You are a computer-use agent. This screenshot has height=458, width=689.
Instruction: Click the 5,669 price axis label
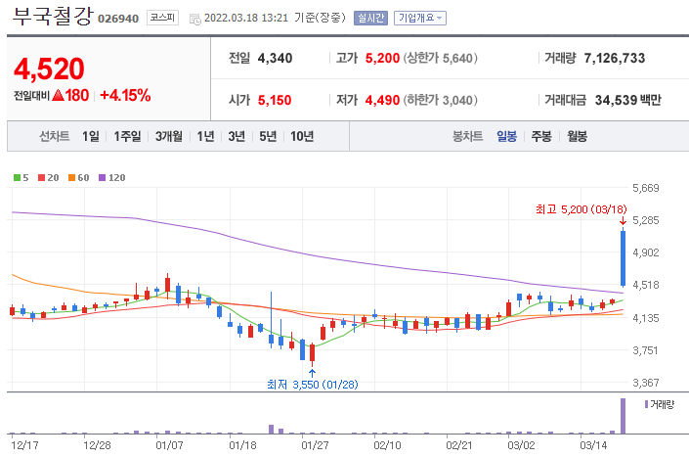click(x=646, y=188)
